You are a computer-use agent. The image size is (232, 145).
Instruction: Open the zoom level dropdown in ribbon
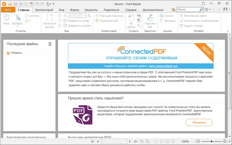tap(84, 15)
